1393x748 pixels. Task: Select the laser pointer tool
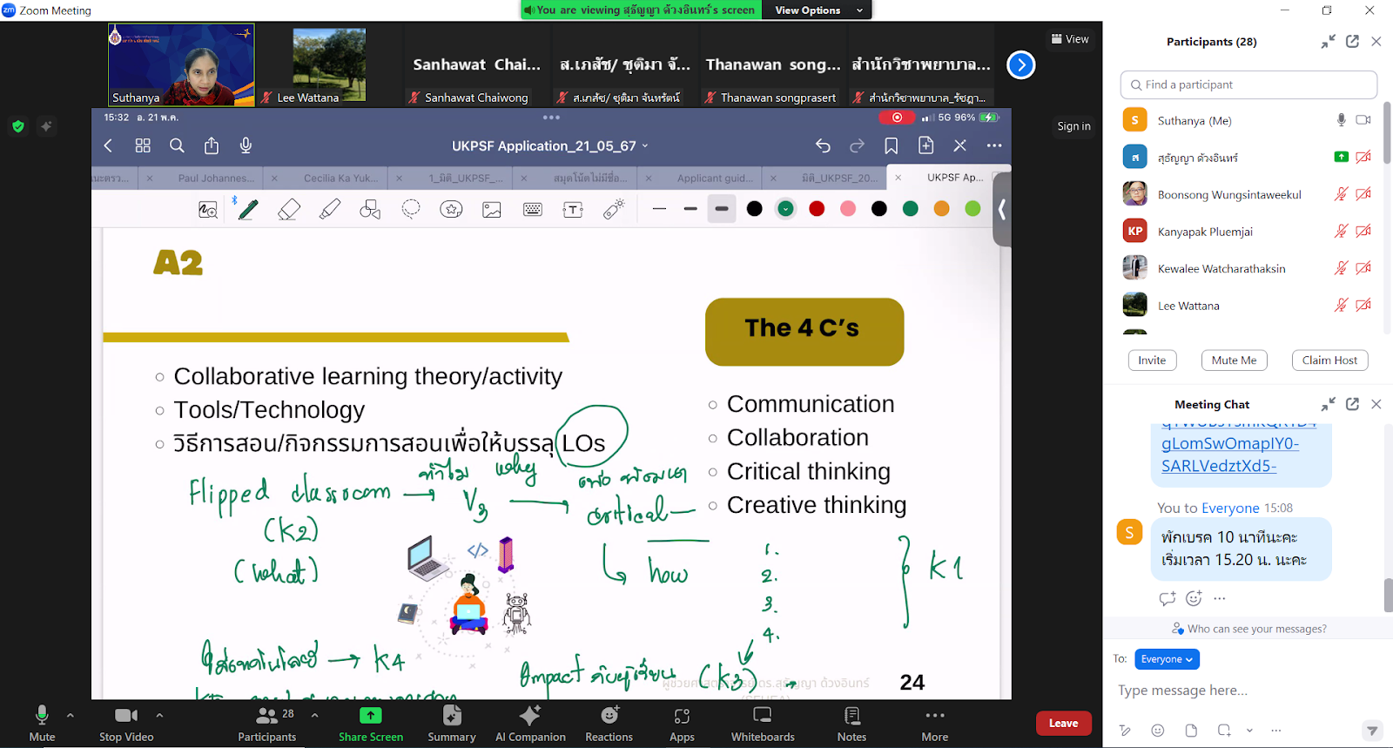click(614, 209)
